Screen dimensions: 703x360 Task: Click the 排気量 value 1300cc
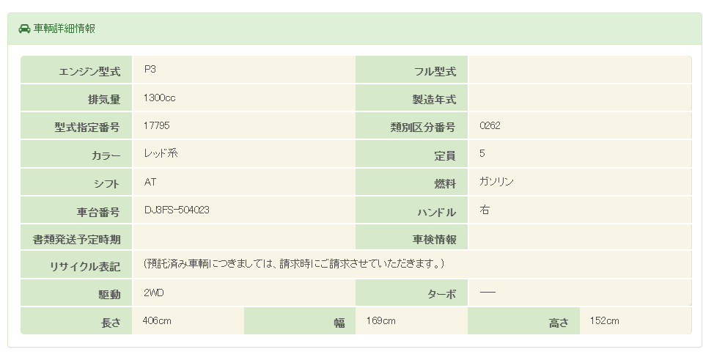point(160,98)
